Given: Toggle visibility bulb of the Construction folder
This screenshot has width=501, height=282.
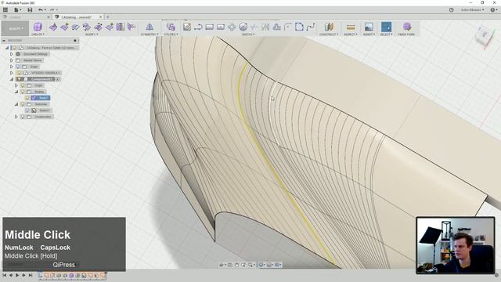Looking at the screenshot, I should (23, 117).
